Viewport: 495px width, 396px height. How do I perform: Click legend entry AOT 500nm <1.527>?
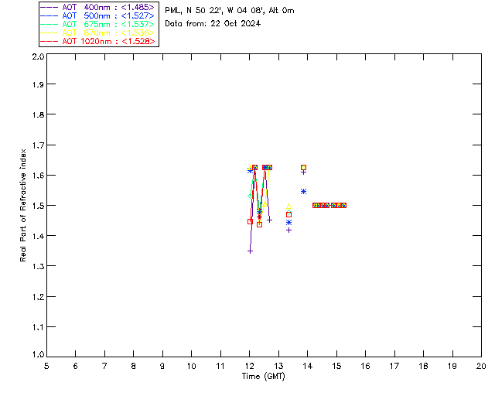pyautogui.click(x=97, y=15)
